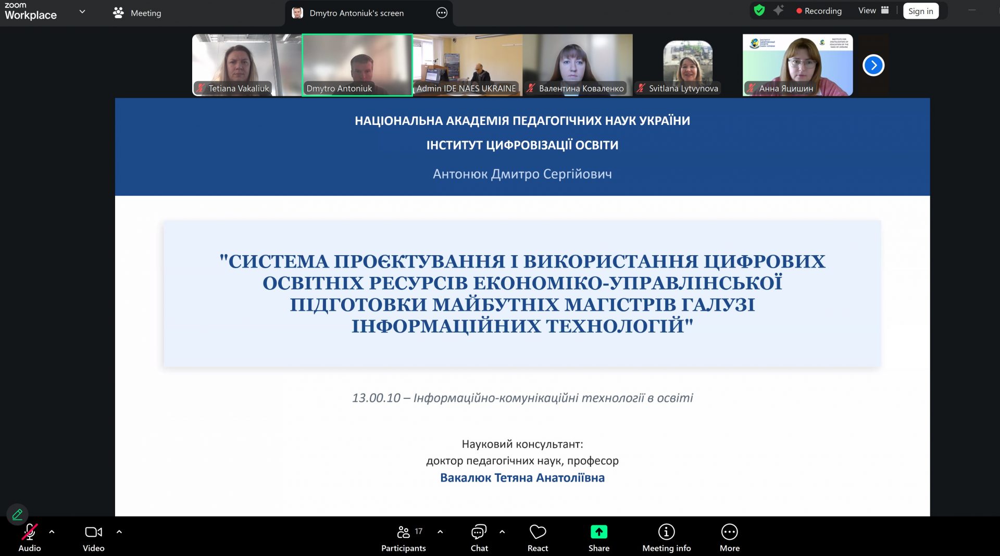Screen dimensions: 1000x556
Task: Expand video settings arrow next to Video
Action: coord(119,532)
